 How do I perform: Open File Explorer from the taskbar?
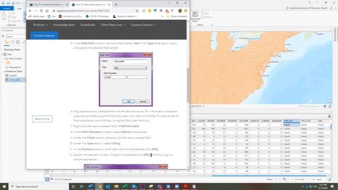(116, 186)
